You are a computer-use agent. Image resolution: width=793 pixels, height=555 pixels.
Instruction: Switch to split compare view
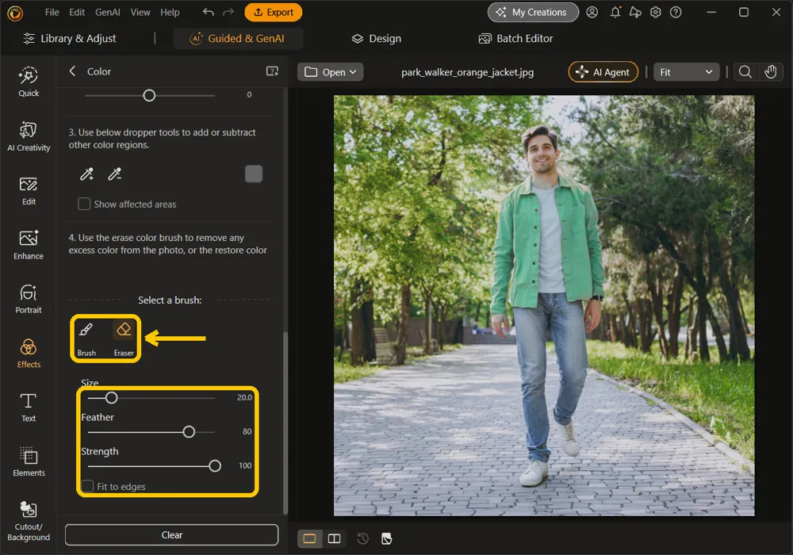[x=335, y=539]
